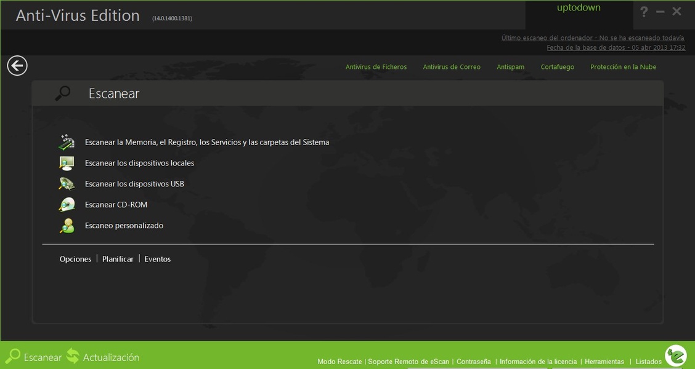The image size is (695, 369).
Task: Go to the Cortafuego tab
Action: click(557, 67)
